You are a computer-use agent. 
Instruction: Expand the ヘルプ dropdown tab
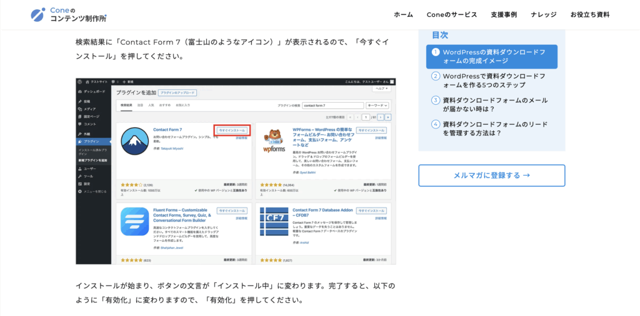point(381,89)
